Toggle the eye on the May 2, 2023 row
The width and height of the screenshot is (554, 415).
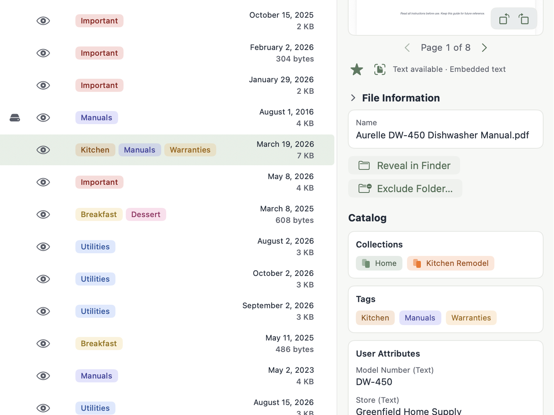pos(43,376)
